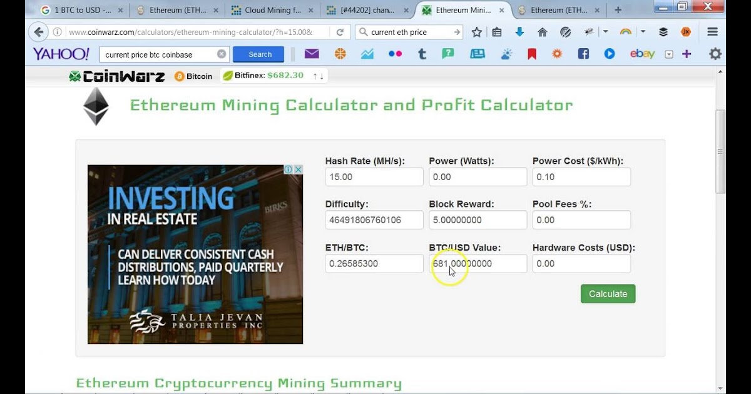
Task: Submit browser search with the arrow icon
Action: click(x=457, y=32)
